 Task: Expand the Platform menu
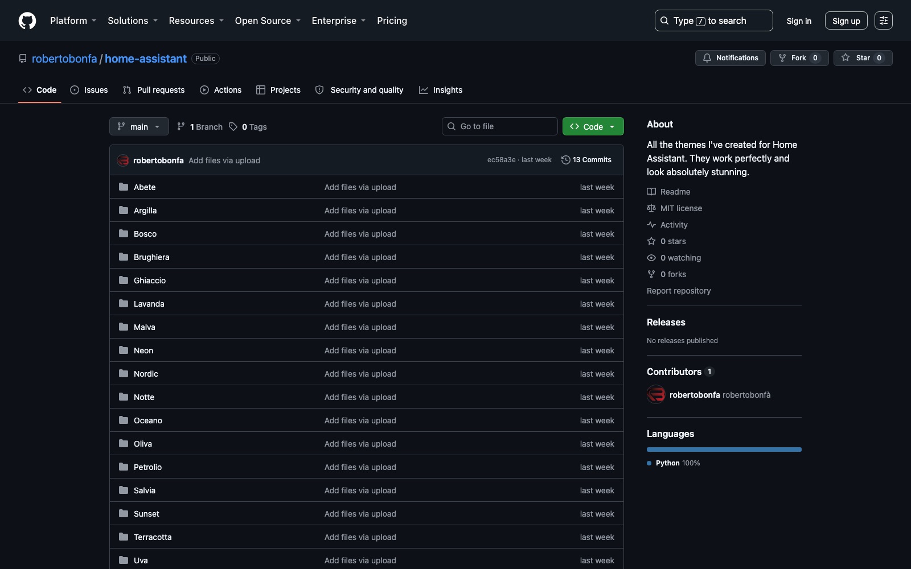click(73, 20)
